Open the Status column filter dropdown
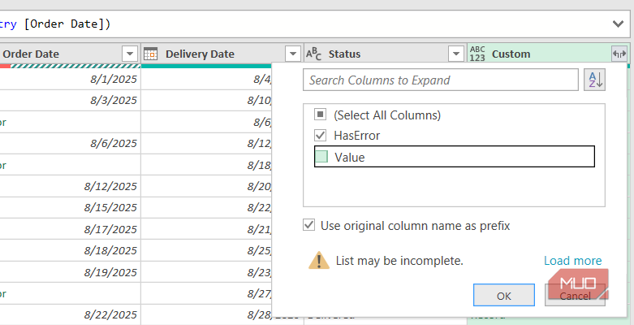This screenshot has width=634, height=325. pyautogui.click(x=456, y=54)
